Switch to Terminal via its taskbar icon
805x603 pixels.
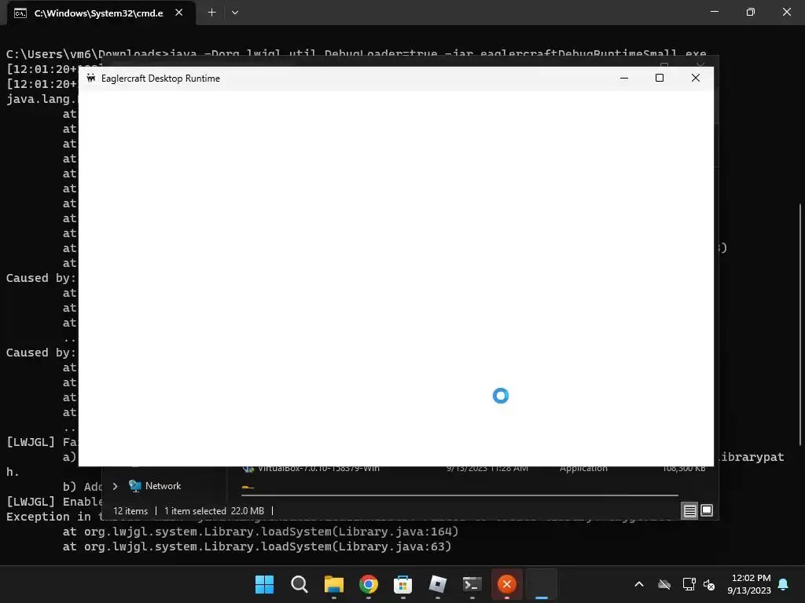[x=472, y=584]
